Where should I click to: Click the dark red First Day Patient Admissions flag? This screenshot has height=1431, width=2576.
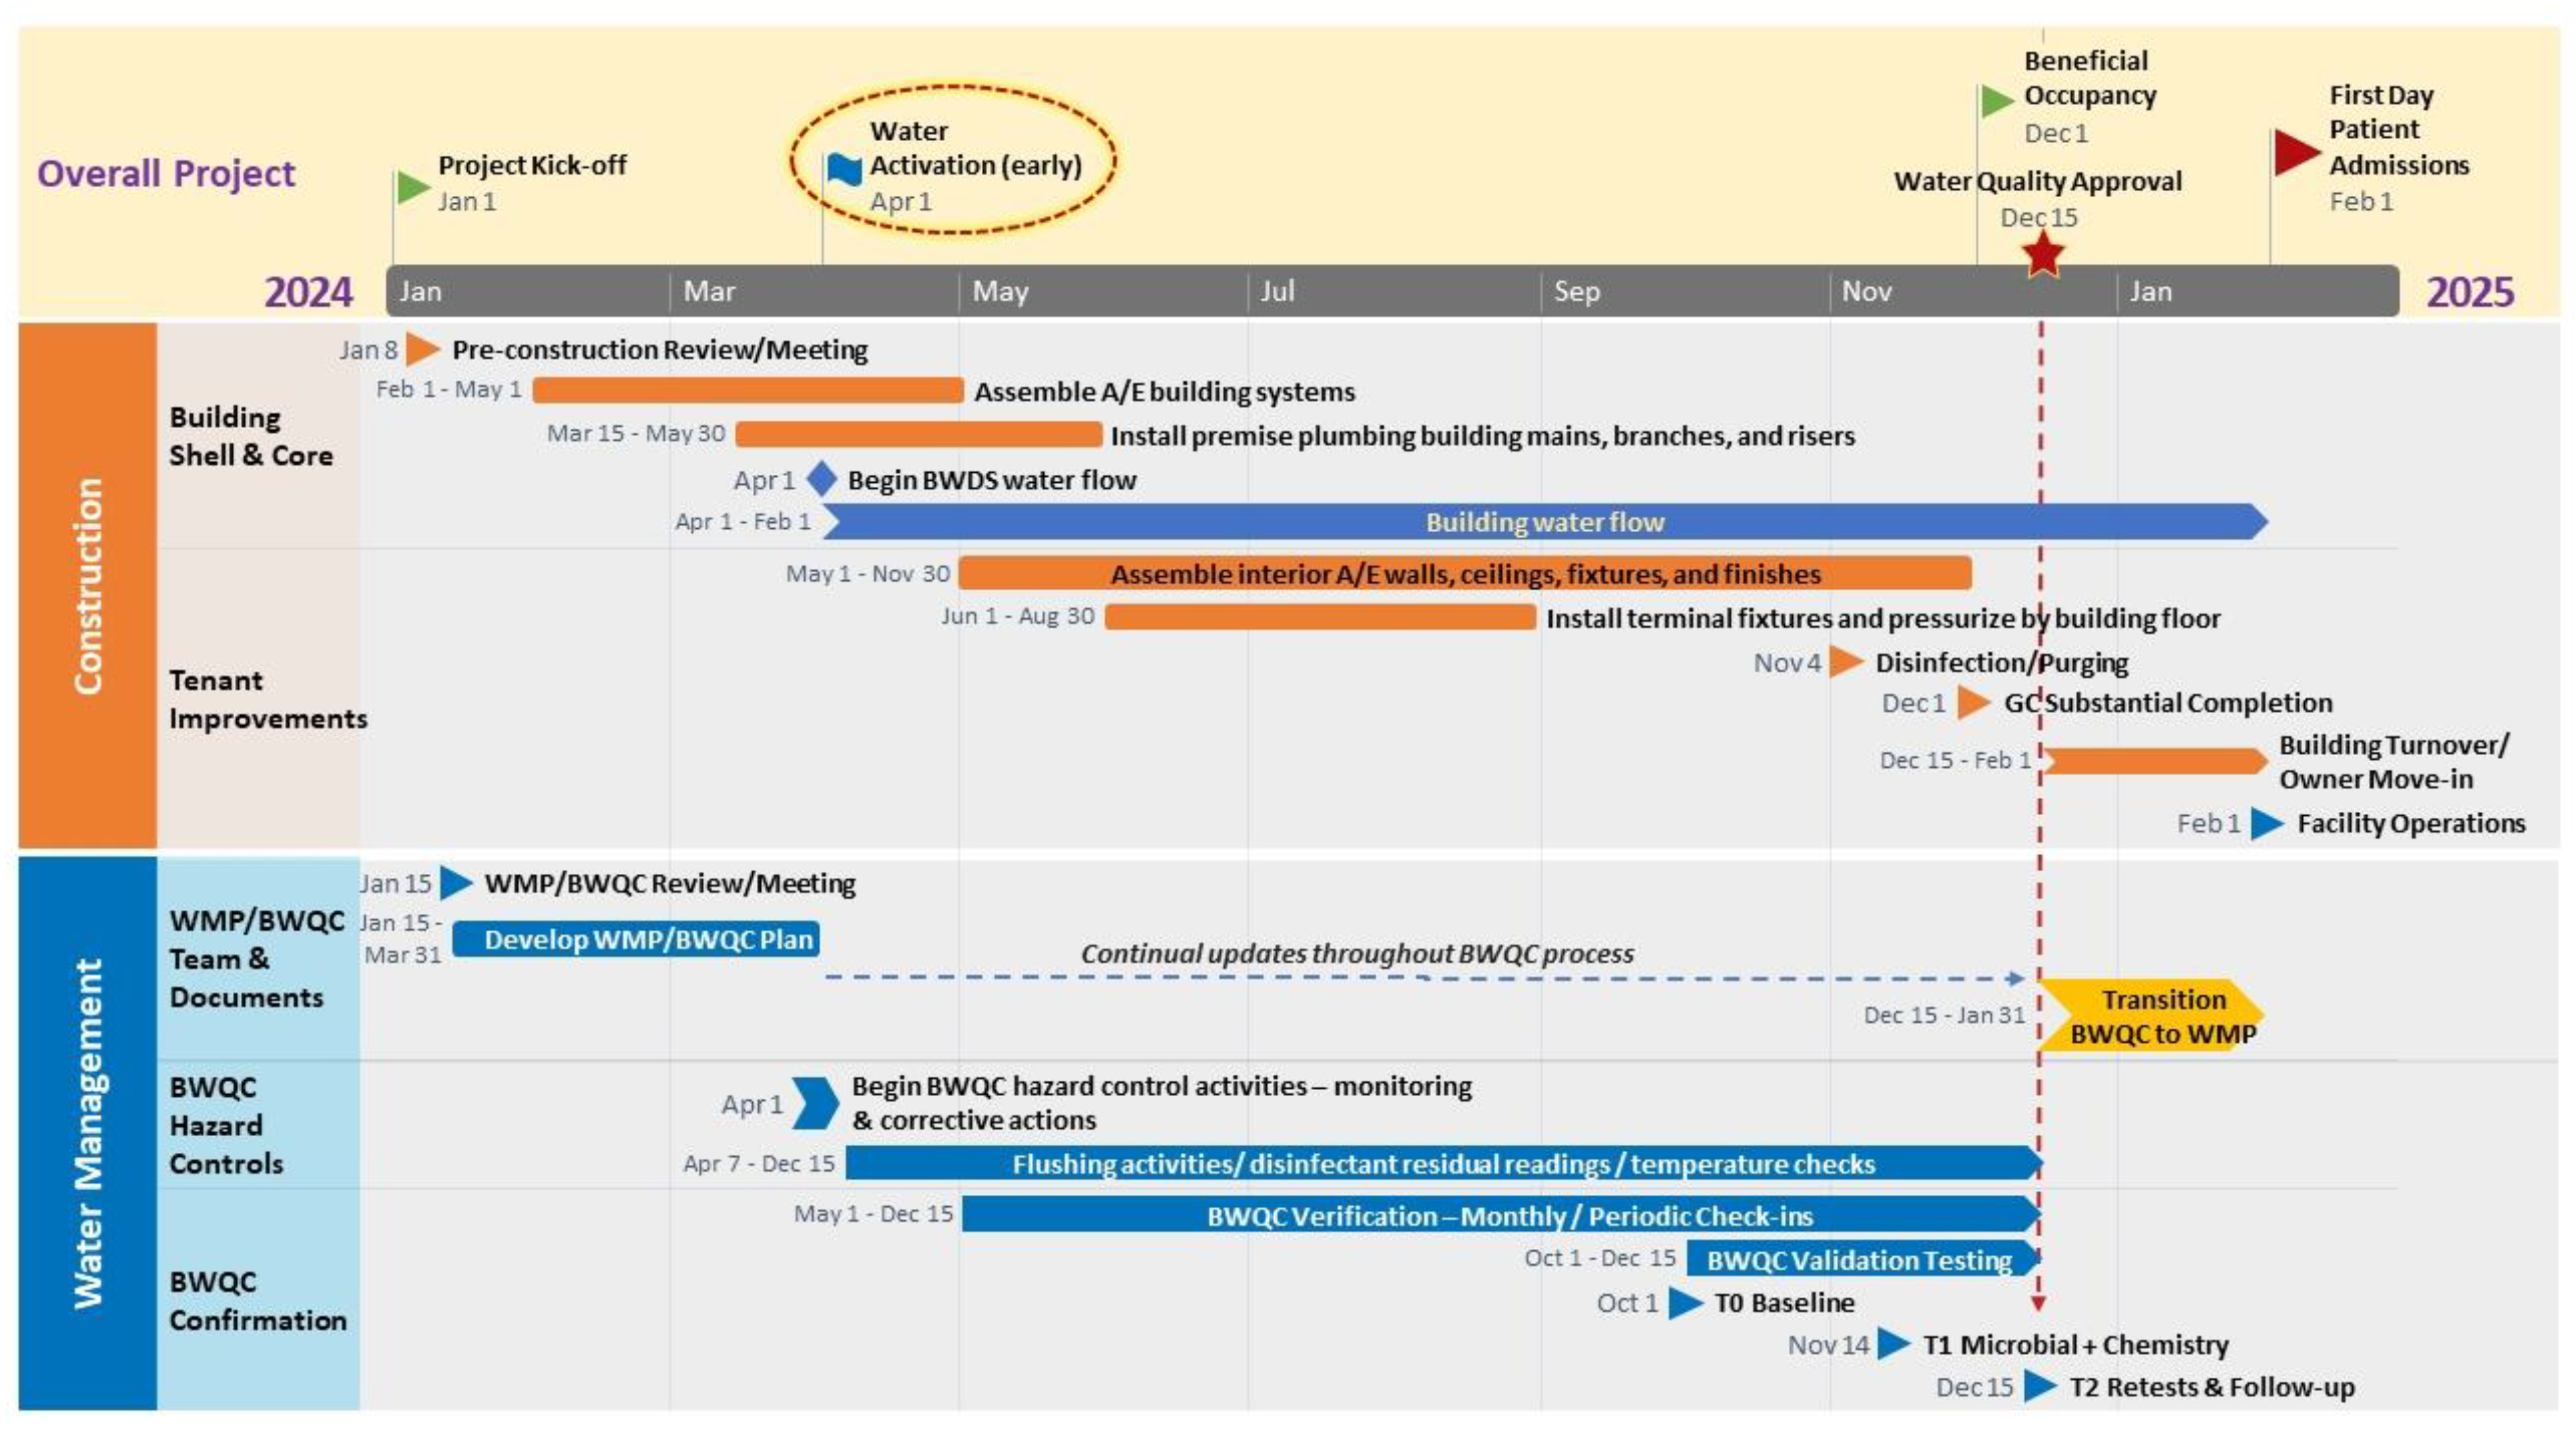(2294, 152)
